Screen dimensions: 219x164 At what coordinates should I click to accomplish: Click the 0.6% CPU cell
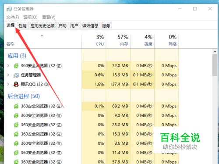click(x=94, y=75)
